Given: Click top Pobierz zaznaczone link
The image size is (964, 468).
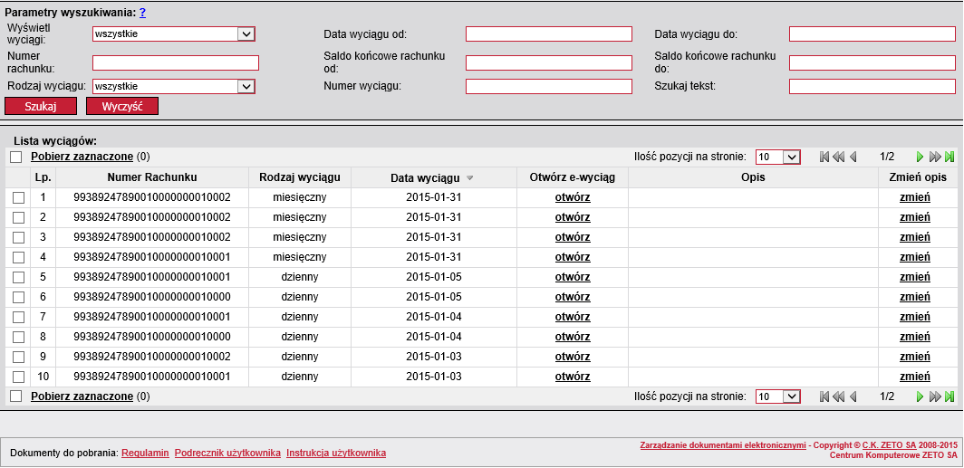Looking at the screenshot, I should [82, 157].
